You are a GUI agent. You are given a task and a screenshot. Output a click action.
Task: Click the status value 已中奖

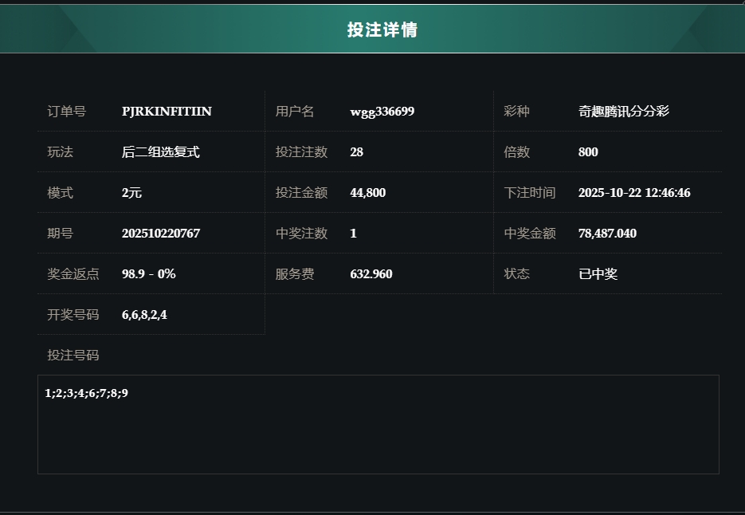(598, 274)
